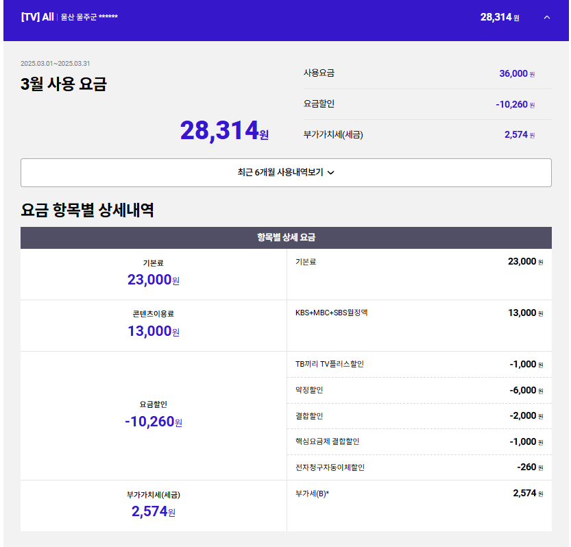Click the 항목별 상세 요금 table header

click(x=286, y=237)
